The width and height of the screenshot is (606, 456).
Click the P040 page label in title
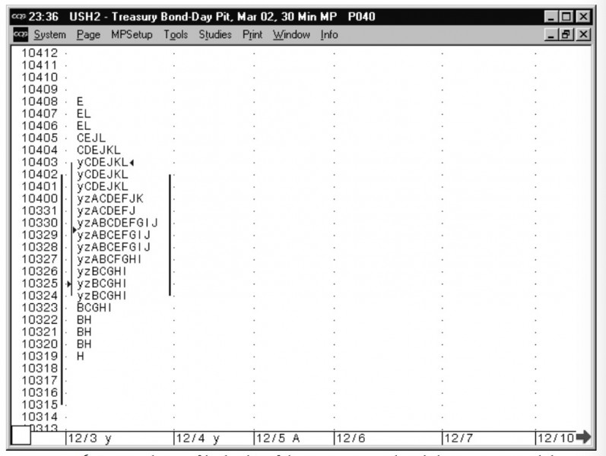point(361,17)
